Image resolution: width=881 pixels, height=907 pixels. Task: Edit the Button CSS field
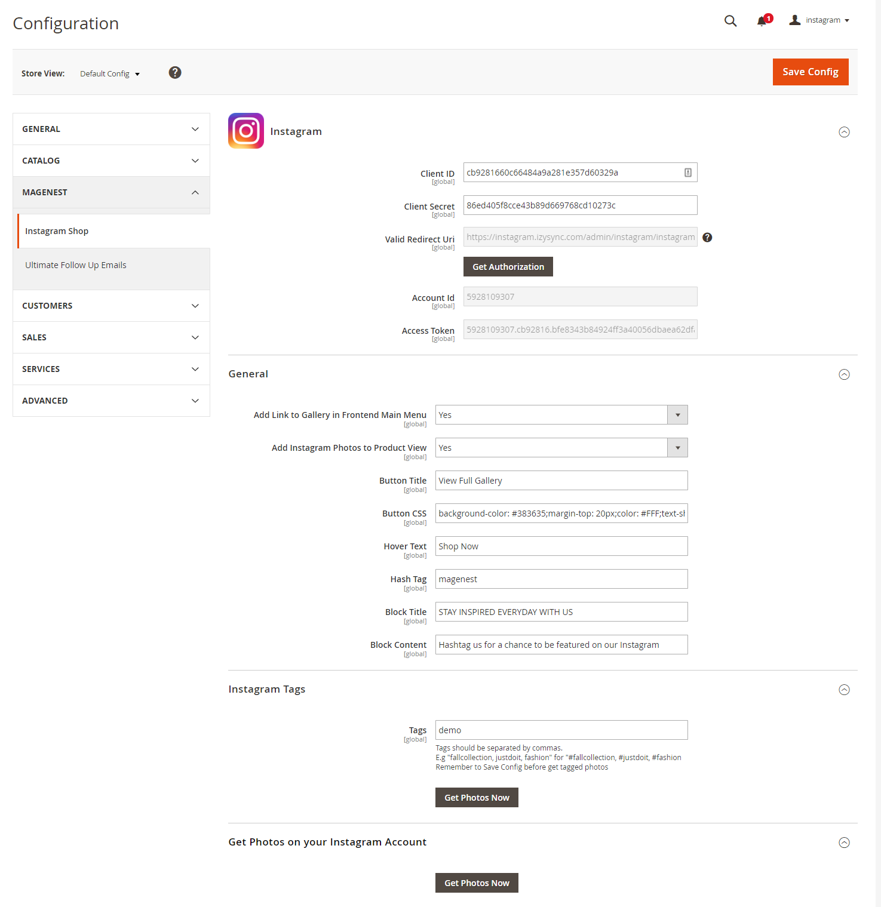(561, 514)
